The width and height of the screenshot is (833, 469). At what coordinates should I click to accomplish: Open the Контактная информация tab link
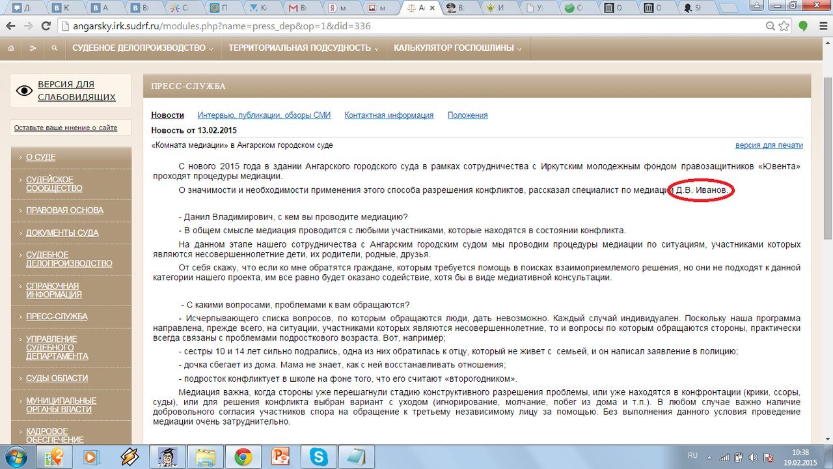pyautogui.click(x=389, y=115)
